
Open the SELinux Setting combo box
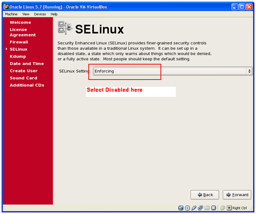172,71
